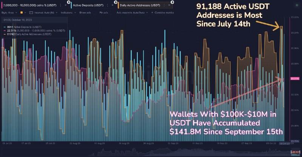Expand the chevron next to the orange color swatch
The width and height of the screenshot is (302, 157).
click(25, 13)
